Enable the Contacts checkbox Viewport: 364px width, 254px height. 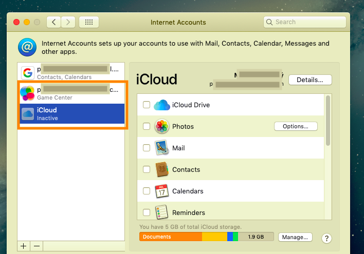click(x=147, y=169)
